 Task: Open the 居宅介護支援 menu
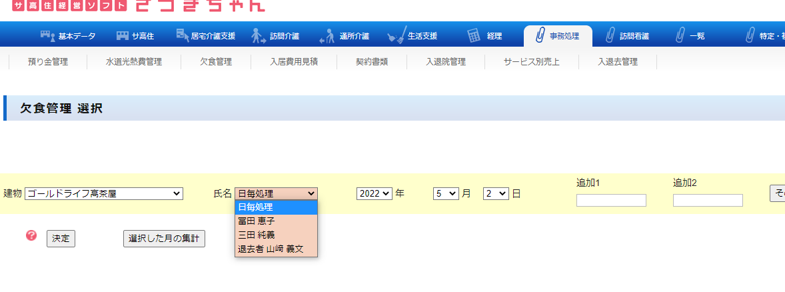tap(205, 36)
